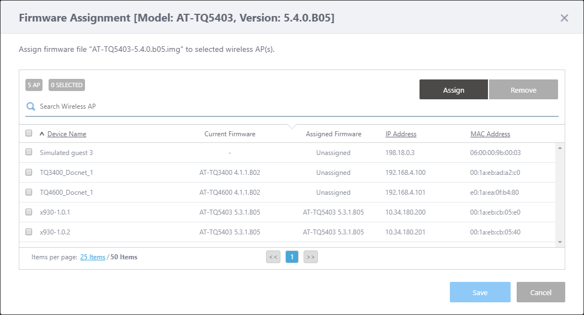
Task: Sort by MAC Address column
Action: (490, 134)
